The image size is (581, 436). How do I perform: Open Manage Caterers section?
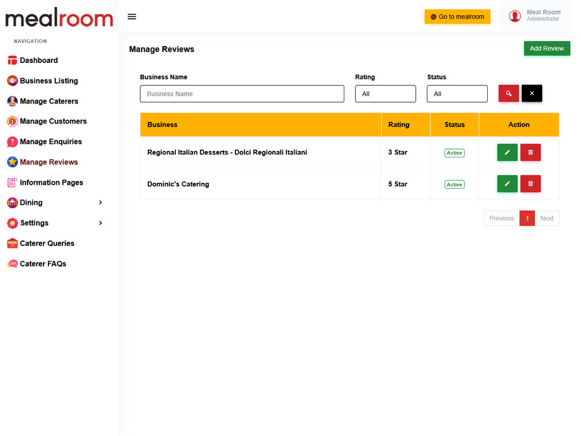[49, 101]
